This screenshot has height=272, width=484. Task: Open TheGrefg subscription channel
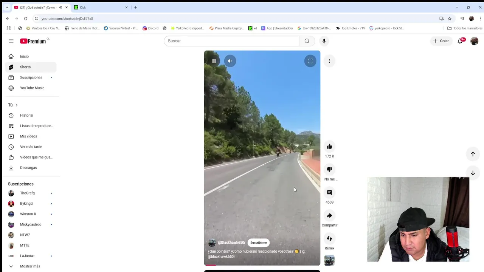pyautogui.click(x=31, y=193)
